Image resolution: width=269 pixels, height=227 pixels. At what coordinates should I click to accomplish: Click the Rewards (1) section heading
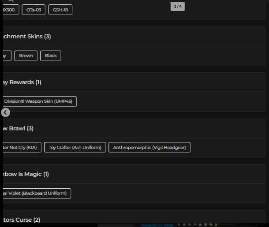[x=22, y=82]
